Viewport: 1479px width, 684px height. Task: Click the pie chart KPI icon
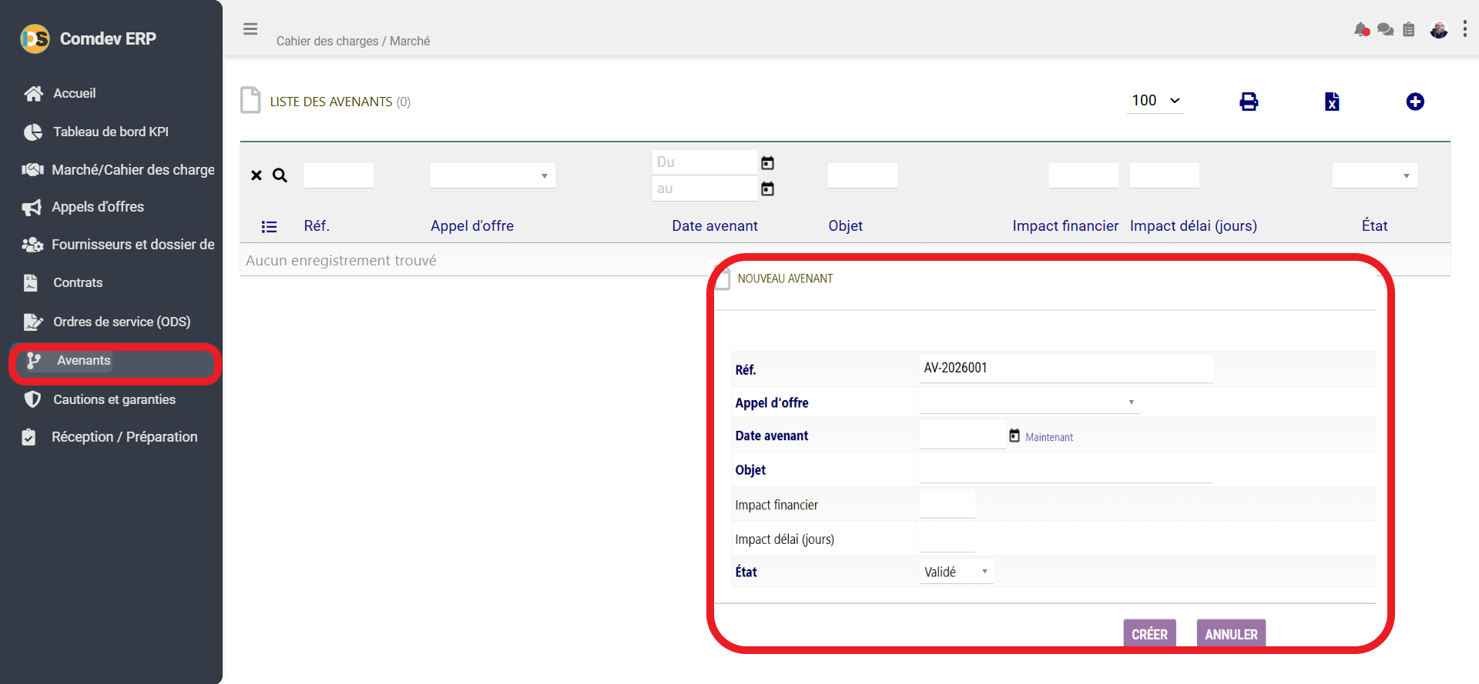(32, 132)
